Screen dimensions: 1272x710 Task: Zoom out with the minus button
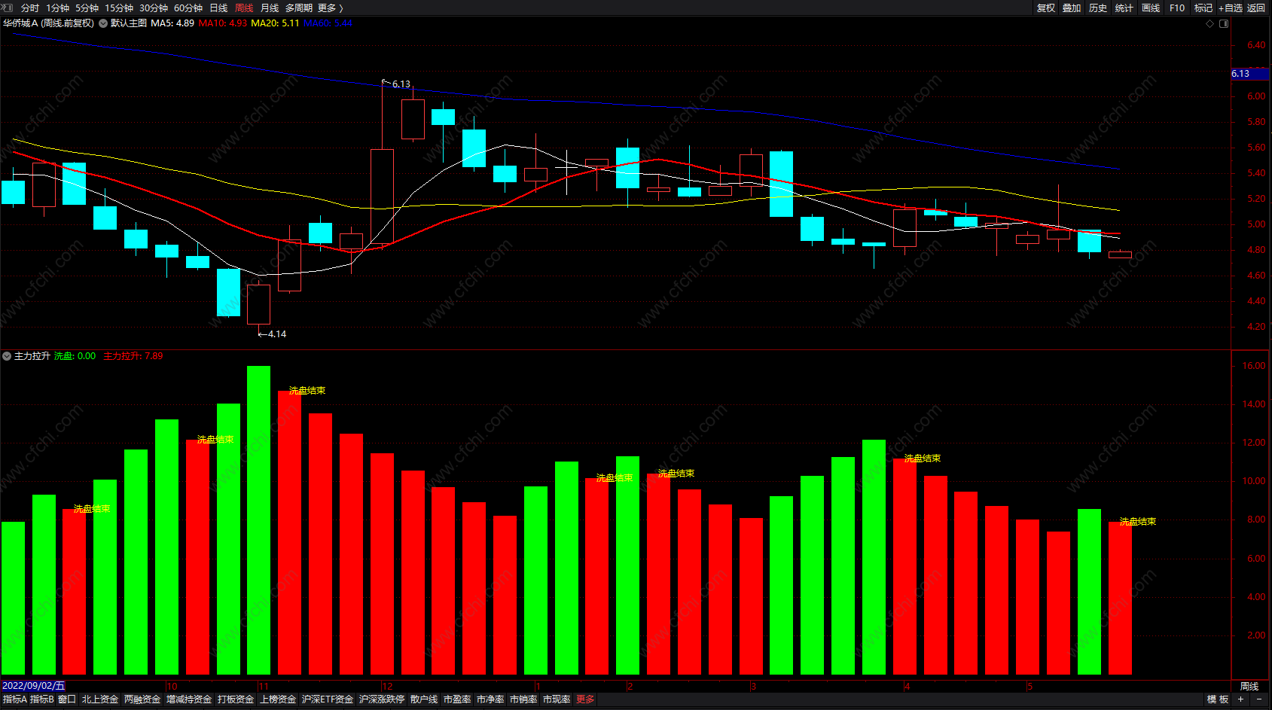tap(1259, 699)
